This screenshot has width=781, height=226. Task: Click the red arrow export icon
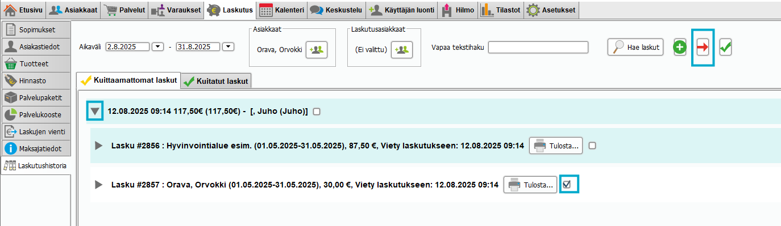703,48
